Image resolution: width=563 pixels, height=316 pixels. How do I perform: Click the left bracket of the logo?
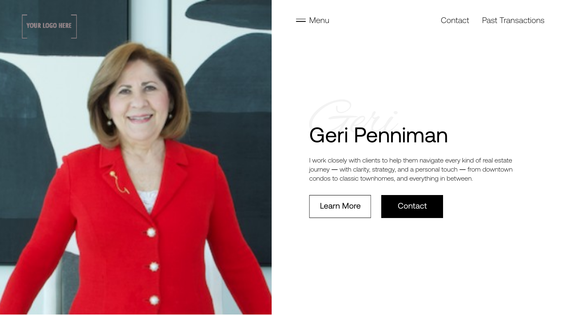[24, 26]
